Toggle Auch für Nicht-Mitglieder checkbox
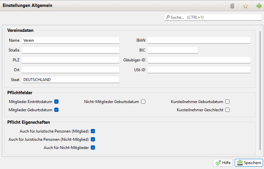The height and width of the screenshot is (169, 264). [93, 148]
